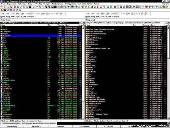Viewport: 170px width, 128px height.
Task: Click F3 Просмотр button
Action: [x=12, y=127]
